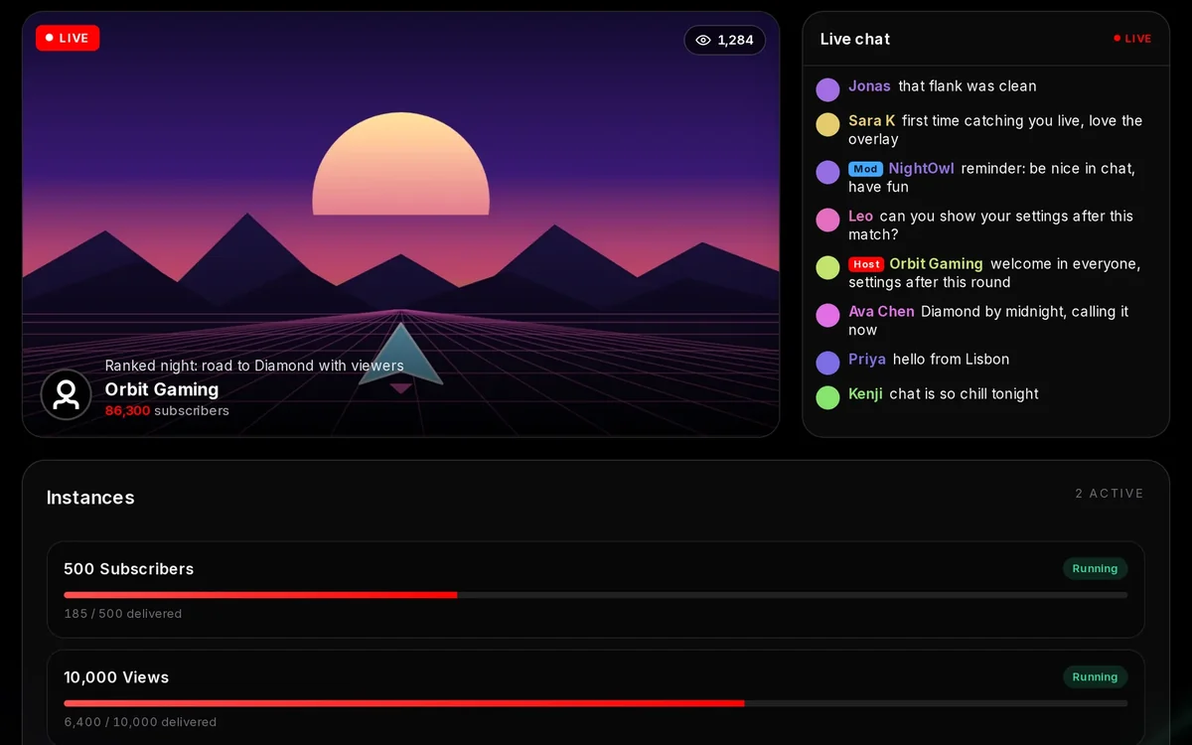1192x745 pixels.
Task: Open NightOwl's username in chat
Action: (x=921, y=168)
